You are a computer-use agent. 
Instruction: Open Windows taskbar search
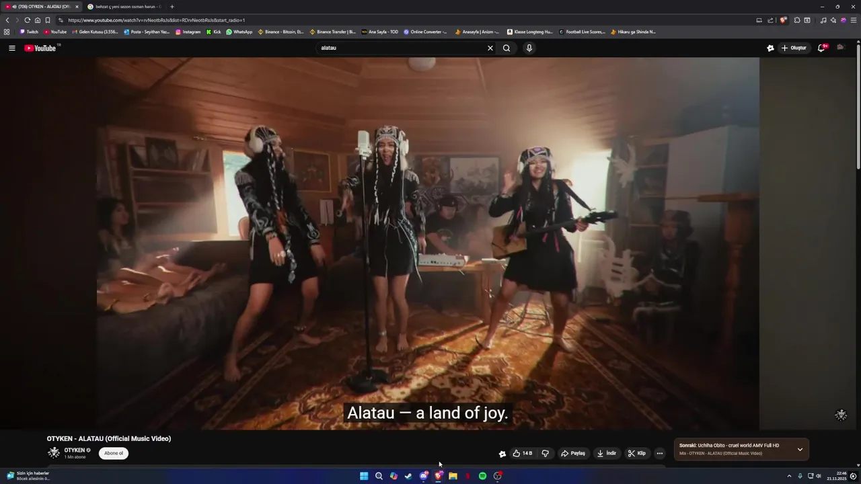point(379,476)
